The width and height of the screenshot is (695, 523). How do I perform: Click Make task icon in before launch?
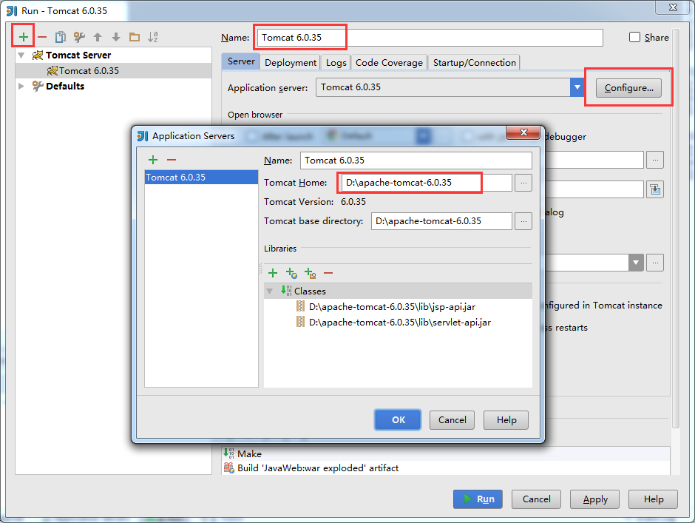(228, 453)
